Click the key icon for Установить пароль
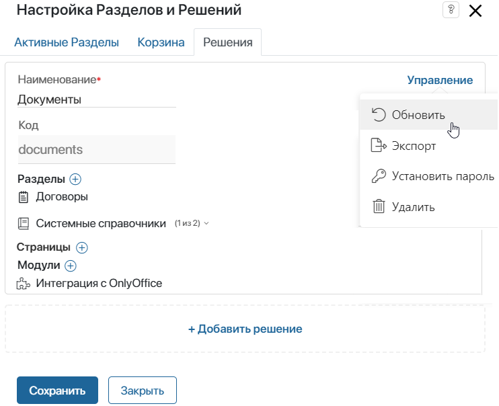The height and width of the screenshot is (406, 499). tap(379, 176)
